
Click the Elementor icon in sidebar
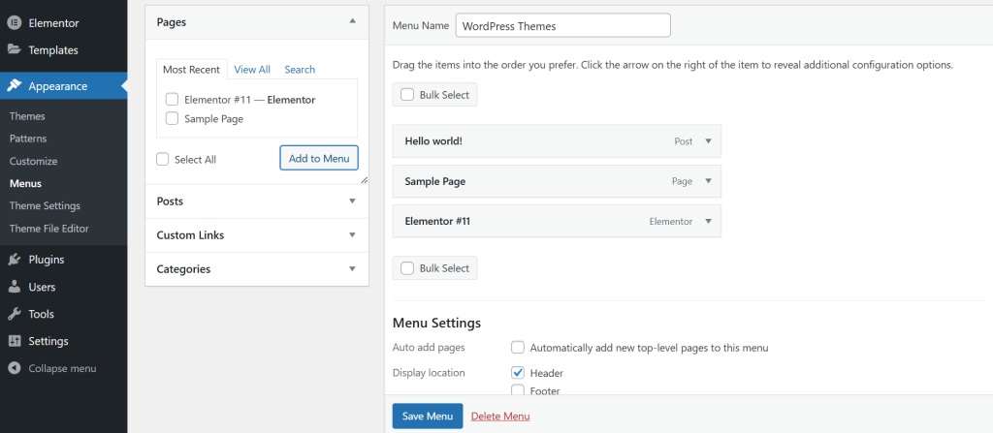(15, 22)
